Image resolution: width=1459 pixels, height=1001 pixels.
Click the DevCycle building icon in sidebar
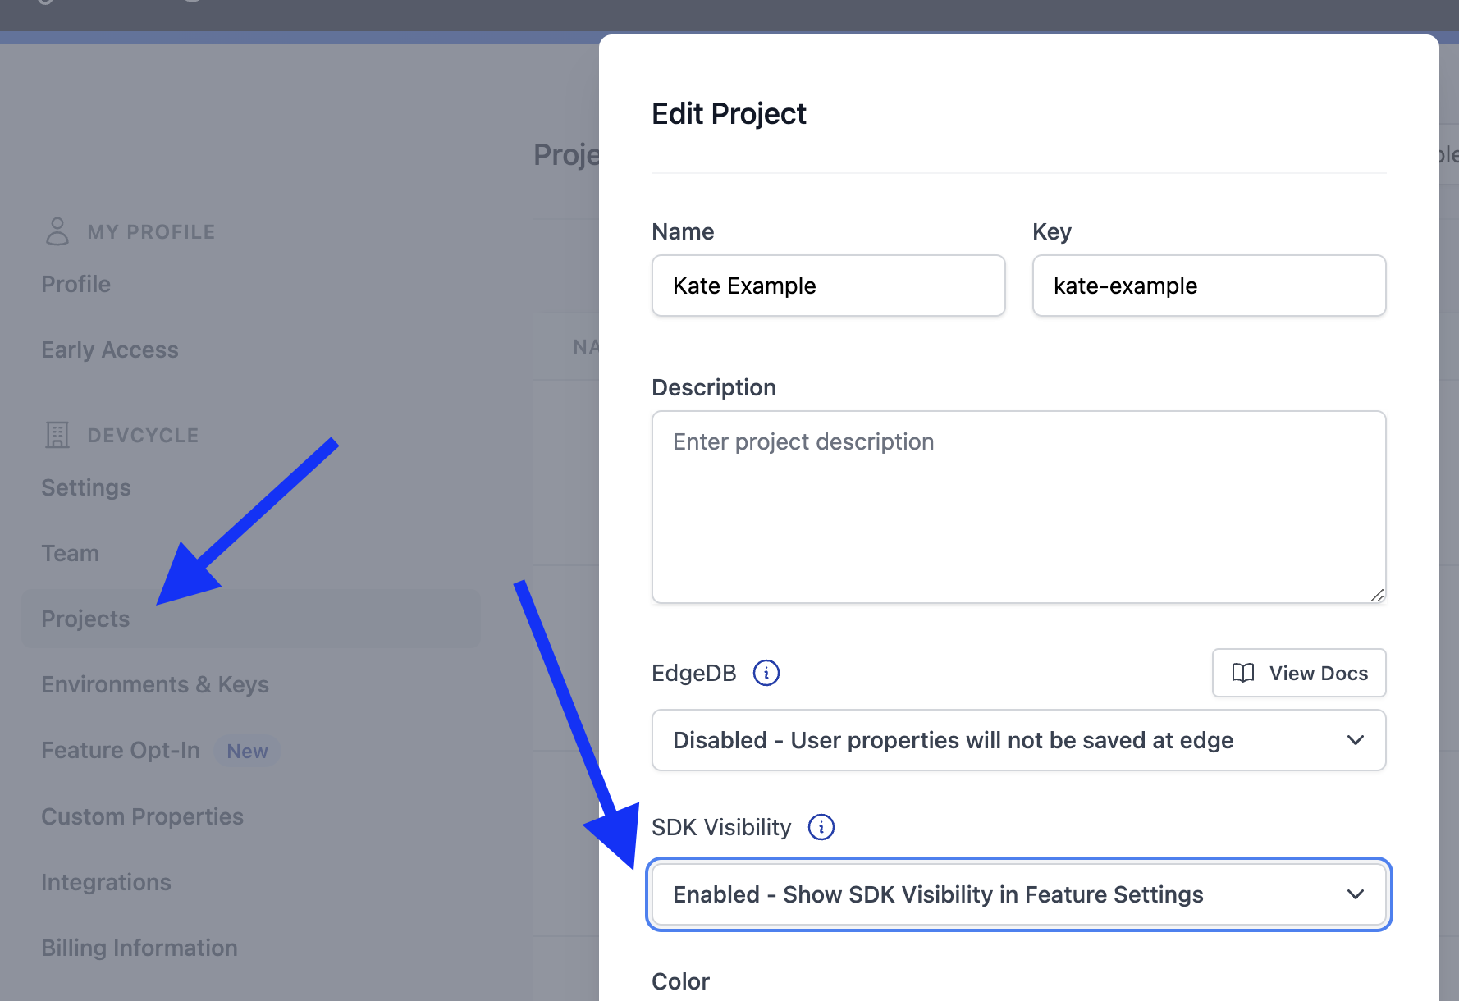pyautogui.click(x=57, y=434)
